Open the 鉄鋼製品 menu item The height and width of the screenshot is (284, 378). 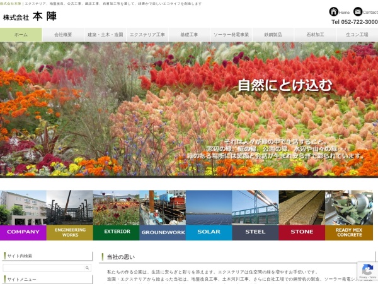point(273,35)
